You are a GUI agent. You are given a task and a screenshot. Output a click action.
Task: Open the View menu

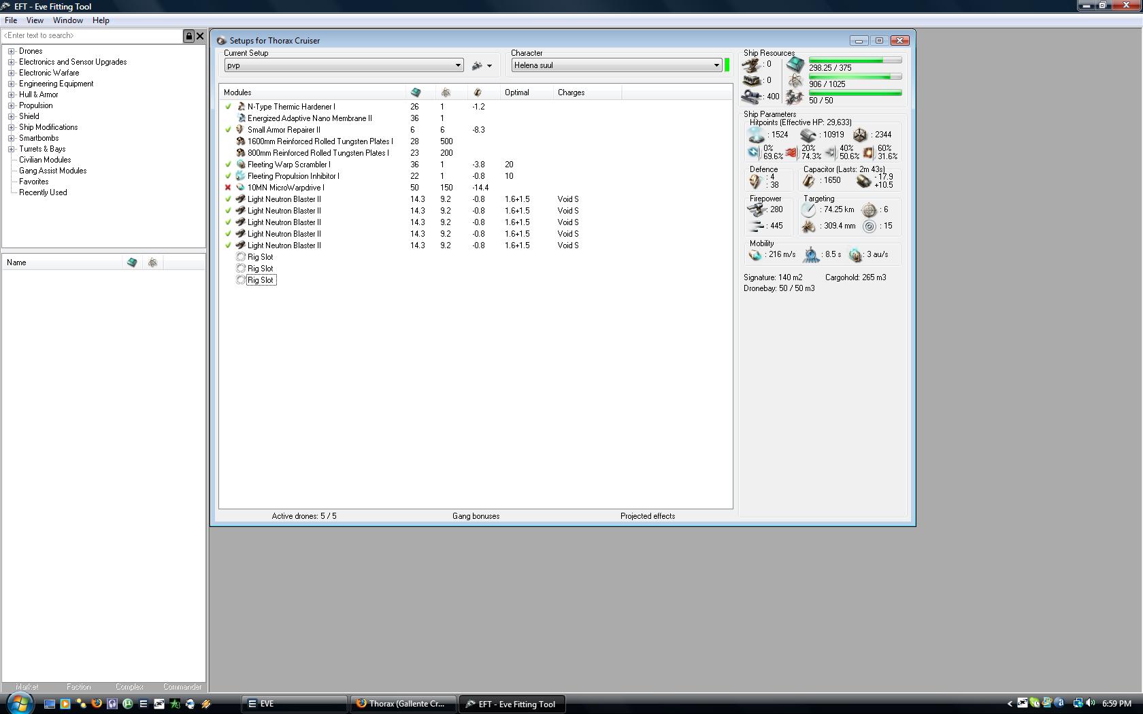tap(35, 20)
